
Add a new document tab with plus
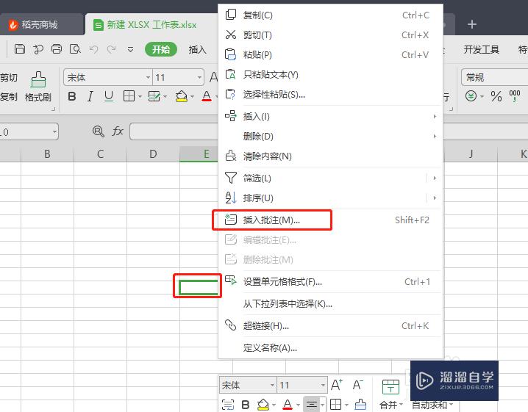pyautogui.click(x=472, y=24)
